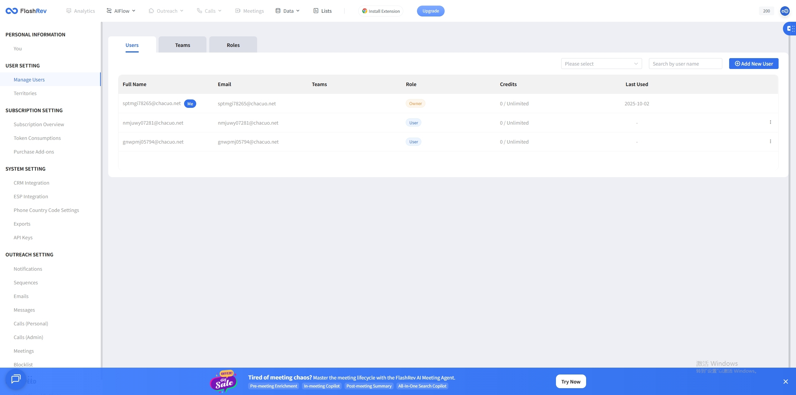Screen dimensions: 796x395
Task: Expand the AIFlow dropdown menu
Action: click(x=121, y=11)
